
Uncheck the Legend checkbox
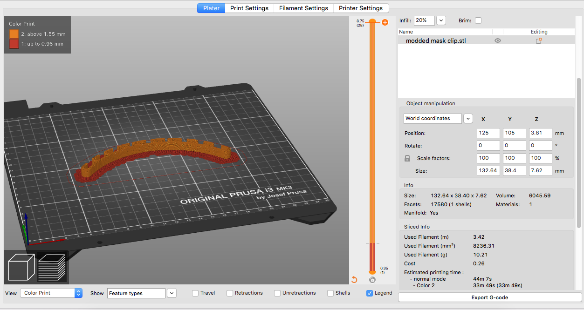(x=370, y=293)
